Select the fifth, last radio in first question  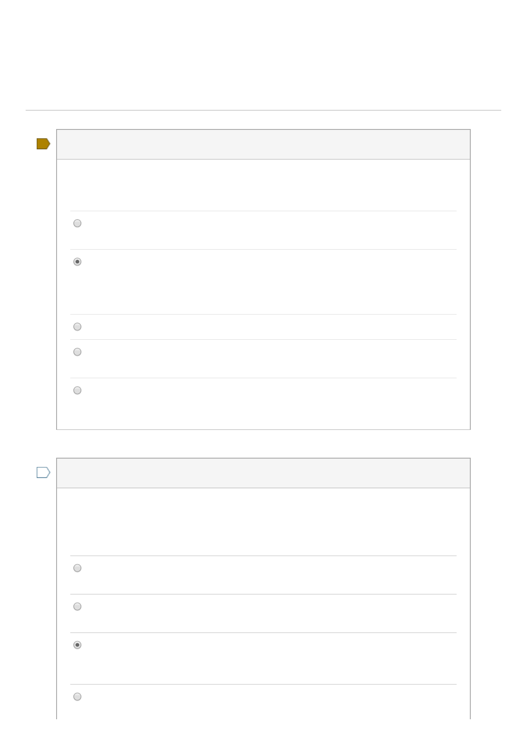coord(77,391)
